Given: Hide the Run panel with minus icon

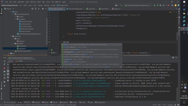Looking at the screenshot, I should pos(176,58).
